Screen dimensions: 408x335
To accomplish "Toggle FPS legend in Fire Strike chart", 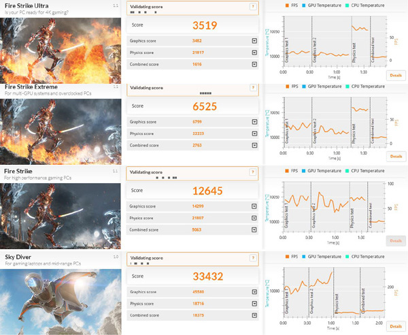I will pyautogui.click(x=291, y=171).
